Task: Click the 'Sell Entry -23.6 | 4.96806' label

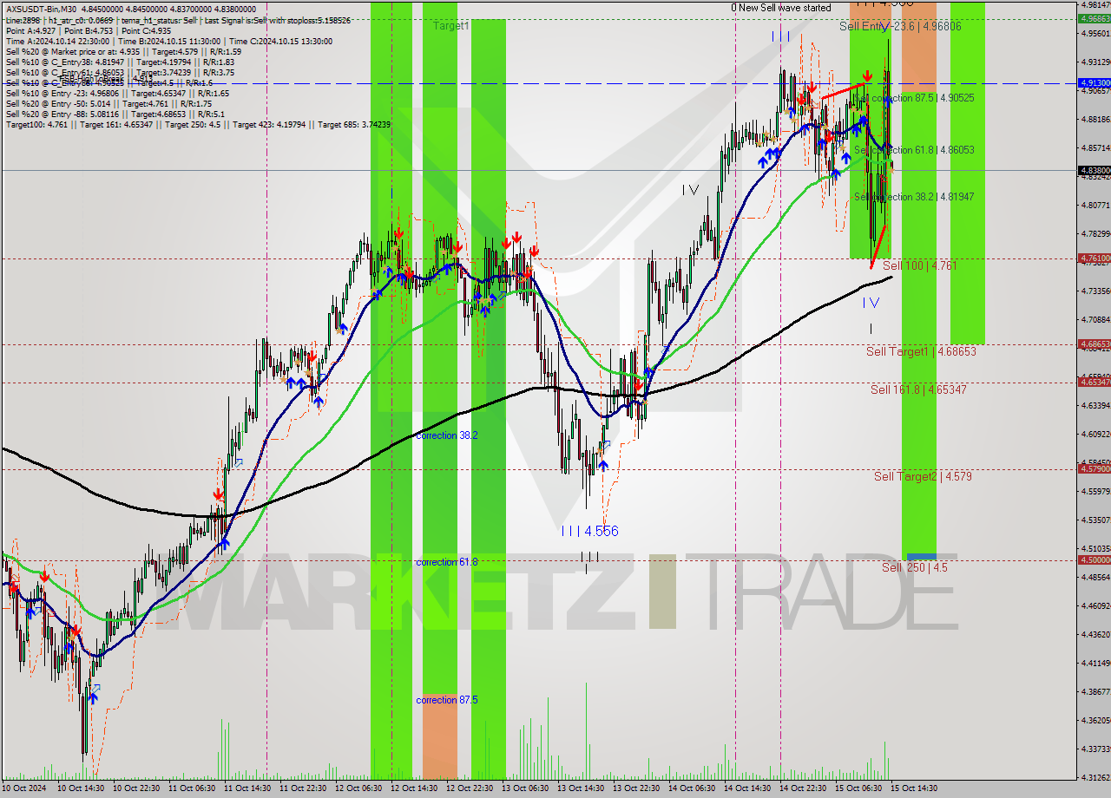Action: tap(900, 27)
